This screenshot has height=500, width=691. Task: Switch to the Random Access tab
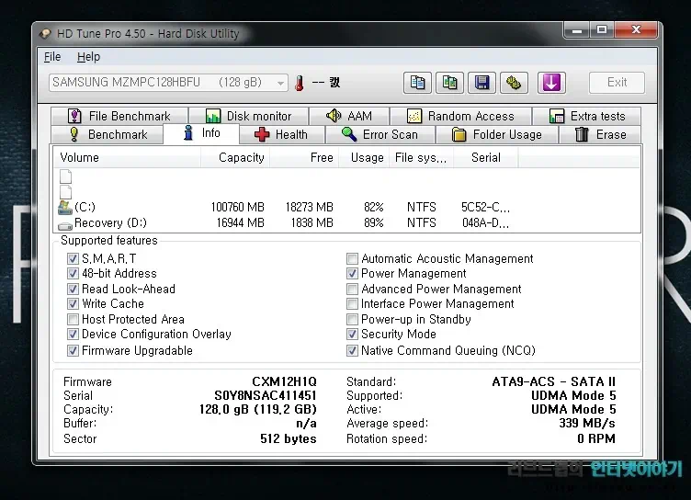pos(460,116)
